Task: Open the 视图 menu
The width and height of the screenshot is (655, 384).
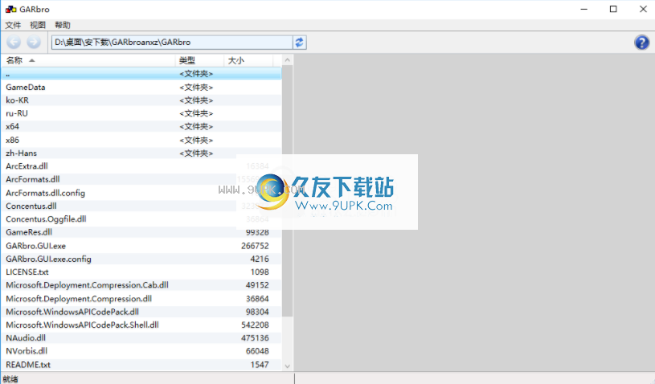Action: pyautogui.click(x=38, y=25)
